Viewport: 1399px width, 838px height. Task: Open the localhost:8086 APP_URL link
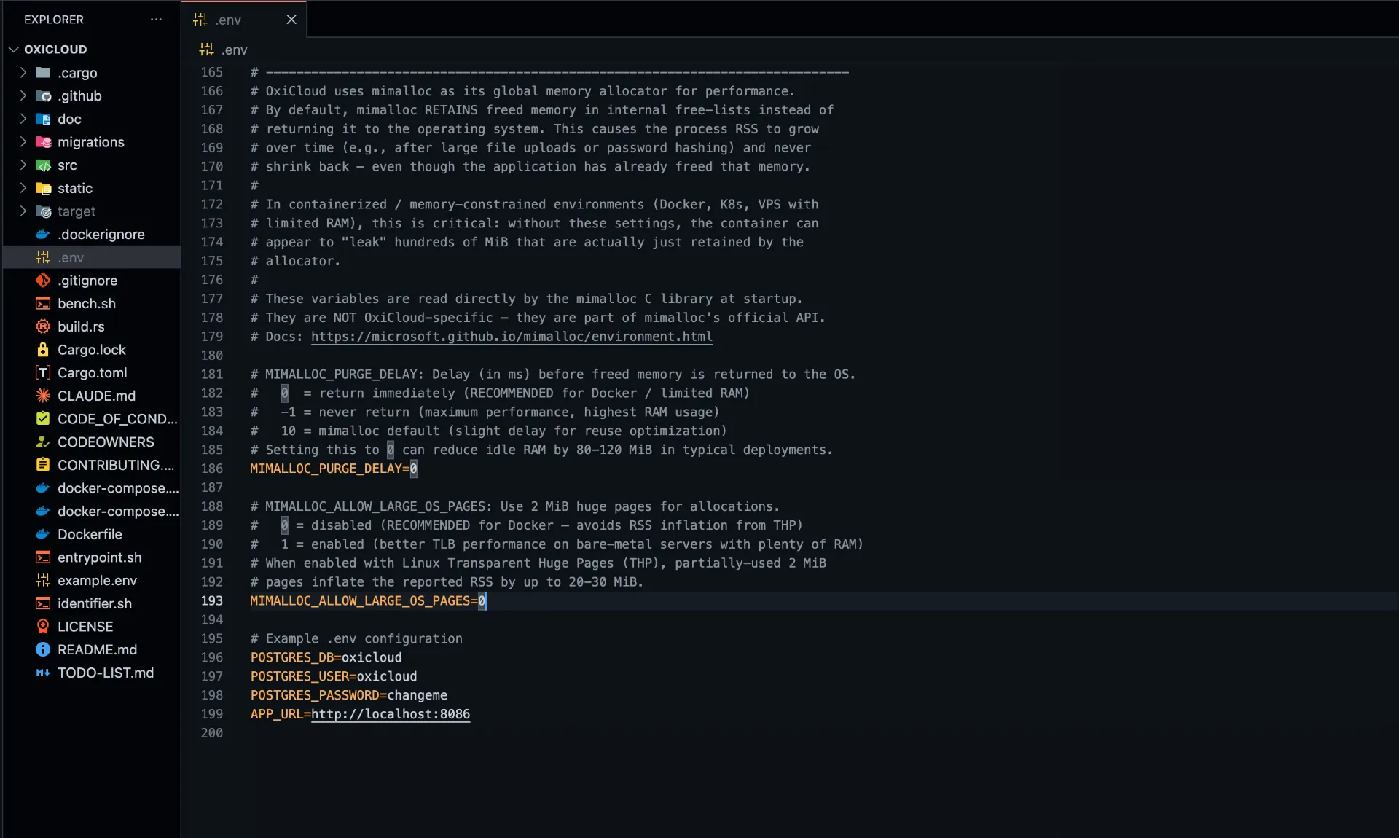pyautogui.click(x=391, y=715)
